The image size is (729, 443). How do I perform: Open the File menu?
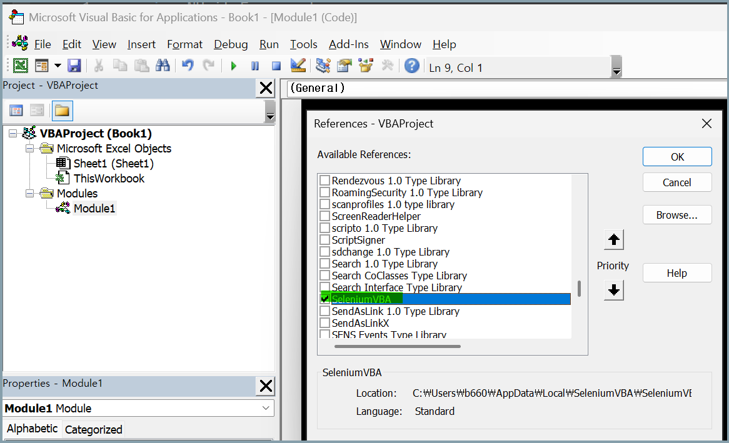(x=43, y=44)
